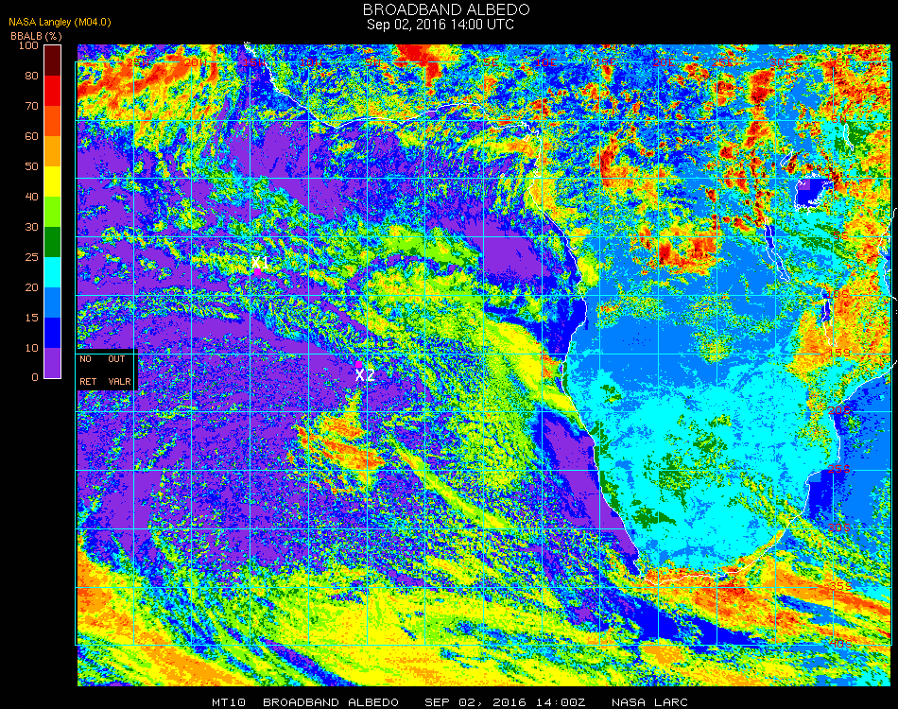Select the purple segment of the albedo colorbar
The image size is (898, 709).
53,363
